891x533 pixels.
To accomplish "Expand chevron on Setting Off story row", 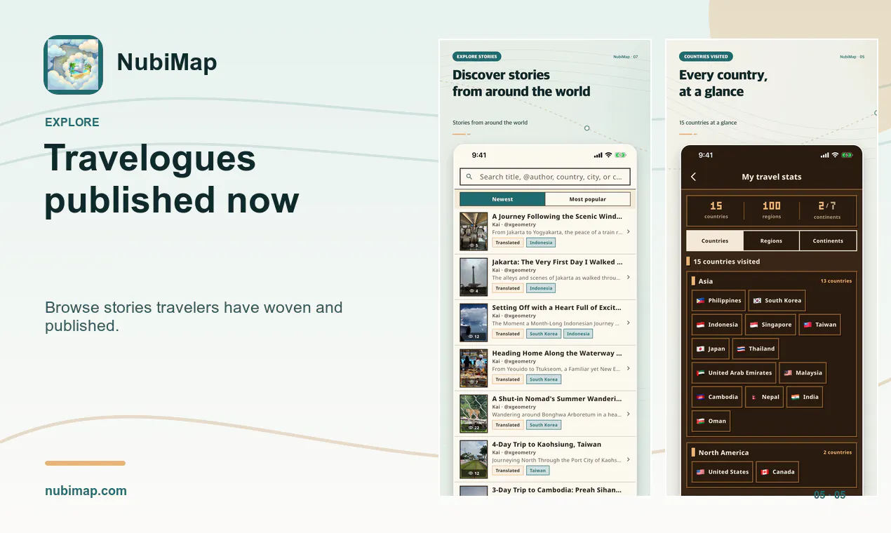I will (x=628, y=323).
